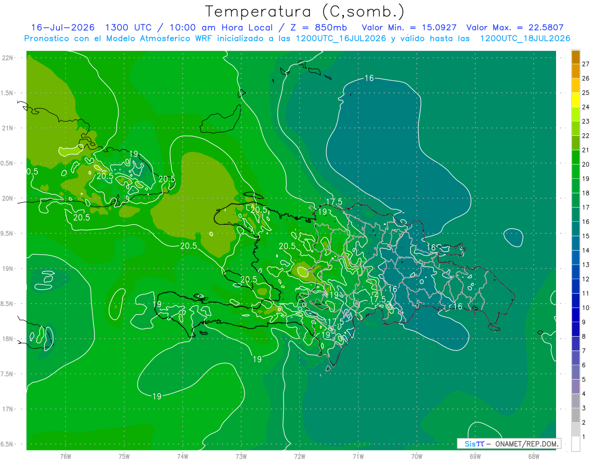Click the "20N" latitude axis label

[7, 199]
